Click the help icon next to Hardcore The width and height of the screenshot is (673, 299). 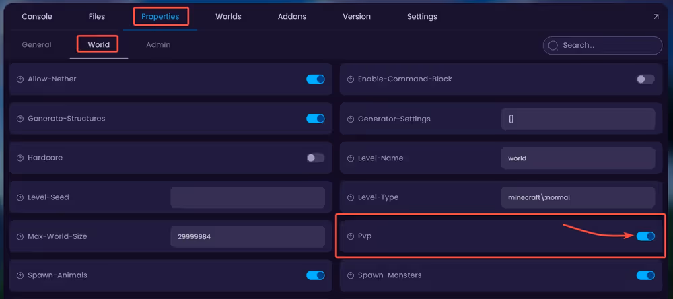pyautogui.click(x=20, y=158)
